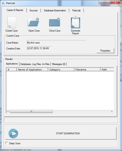Open Databases, Log-Files, Ini-Files tab

[x=35, y=64]
